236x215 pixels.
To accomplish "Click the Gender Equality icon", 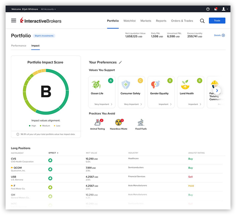I will click(x=155, y=85).
